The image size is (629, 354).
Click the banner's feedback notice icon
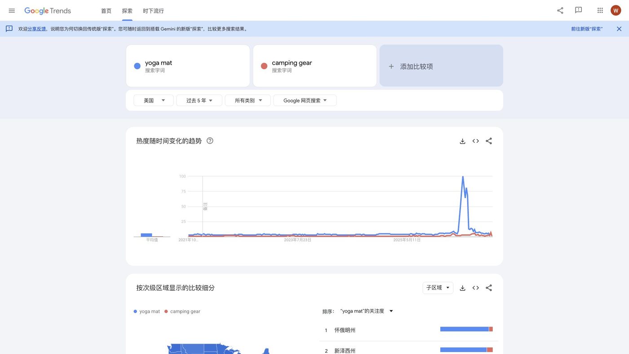pos(9,29)
